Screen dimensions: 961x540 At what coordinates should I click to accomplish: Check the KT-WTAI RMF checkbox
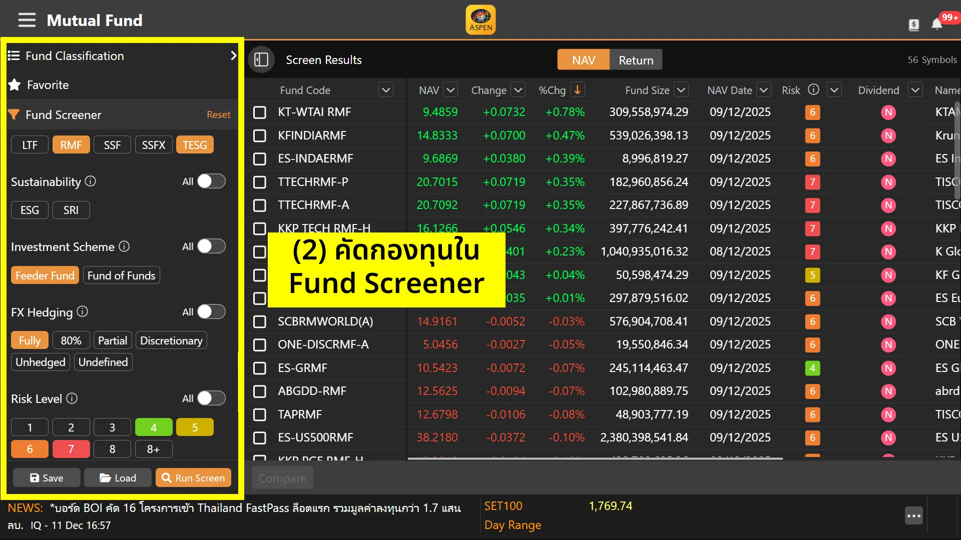click(259, 112)
